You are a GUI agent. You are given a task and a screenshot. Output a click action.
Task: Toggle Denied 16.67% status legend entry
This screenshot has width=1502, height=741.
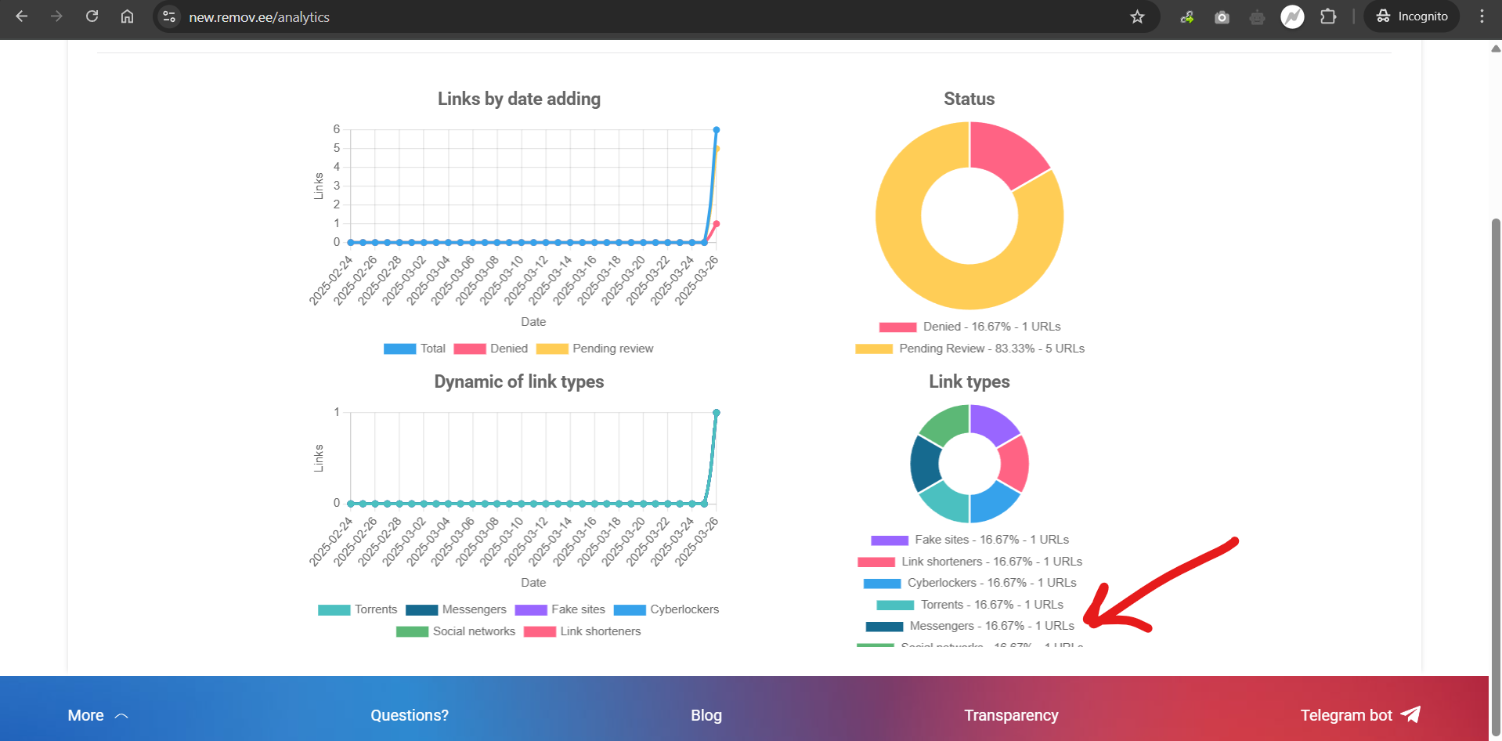tap(969, 327)
